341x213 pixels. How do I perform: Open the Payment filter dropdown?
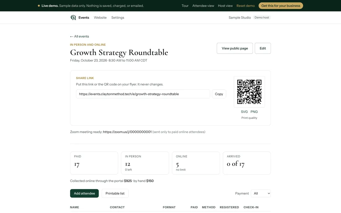(261, 193)
